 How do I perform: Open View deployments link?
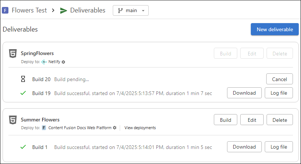(x=140, y=128)
